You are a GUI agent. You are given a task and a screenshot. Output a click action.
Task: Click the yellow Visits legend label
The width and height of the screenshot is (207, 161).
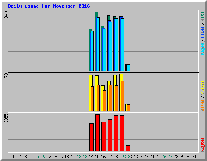click(x=203, y=88)
